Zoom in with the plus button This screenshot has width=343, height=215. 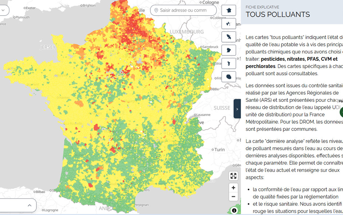(233, 188)
